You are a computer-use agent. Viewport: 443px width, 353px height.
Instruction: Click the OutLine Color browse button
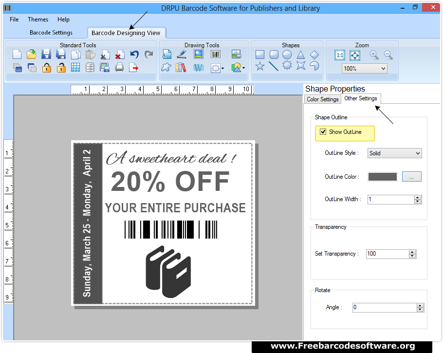pyautogui.click(x=412, y=177)
